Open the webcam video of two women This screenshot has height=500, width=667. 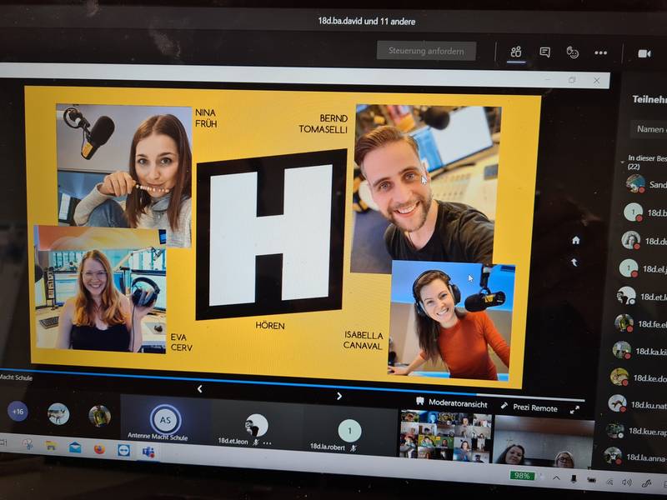tap(544, 442)
